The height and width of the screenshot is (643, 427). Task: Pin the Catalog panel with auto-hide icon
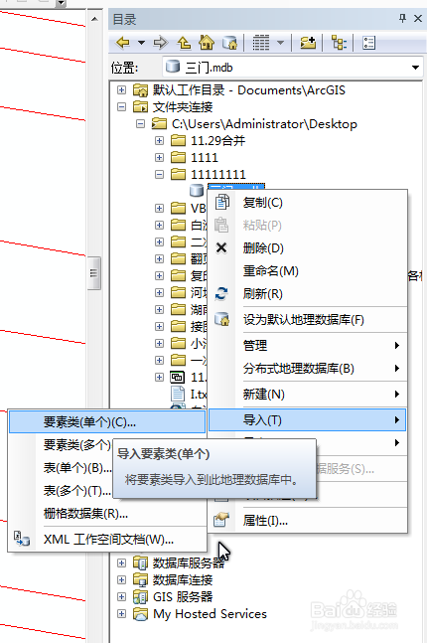point(402,18)
